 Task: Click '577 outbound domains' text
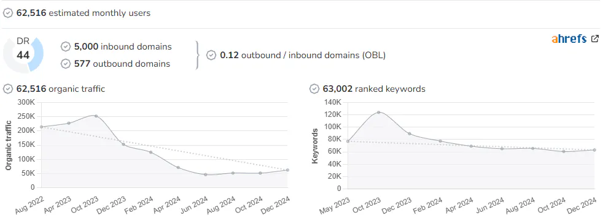point(122,64)
